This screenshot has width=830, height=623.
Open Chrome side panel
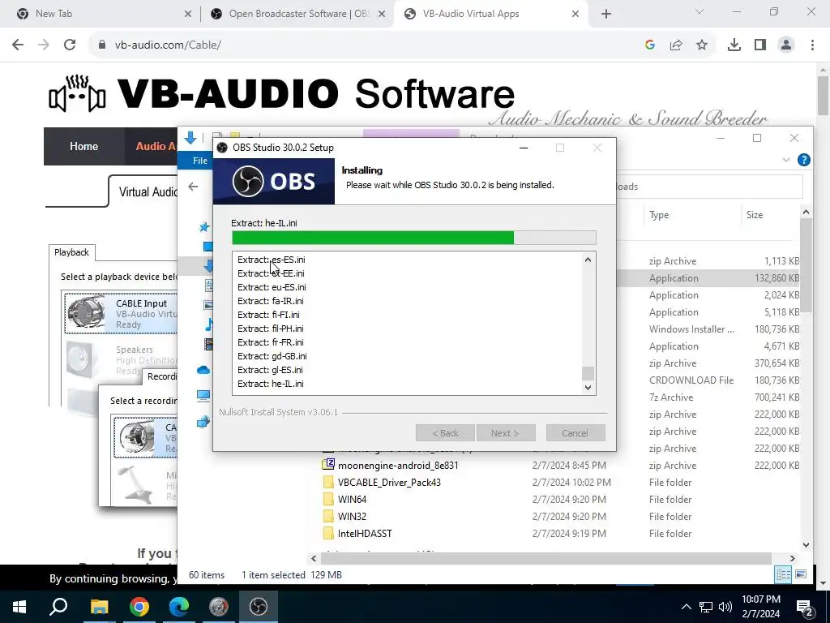pyautogui.click(x=760, y=45)
